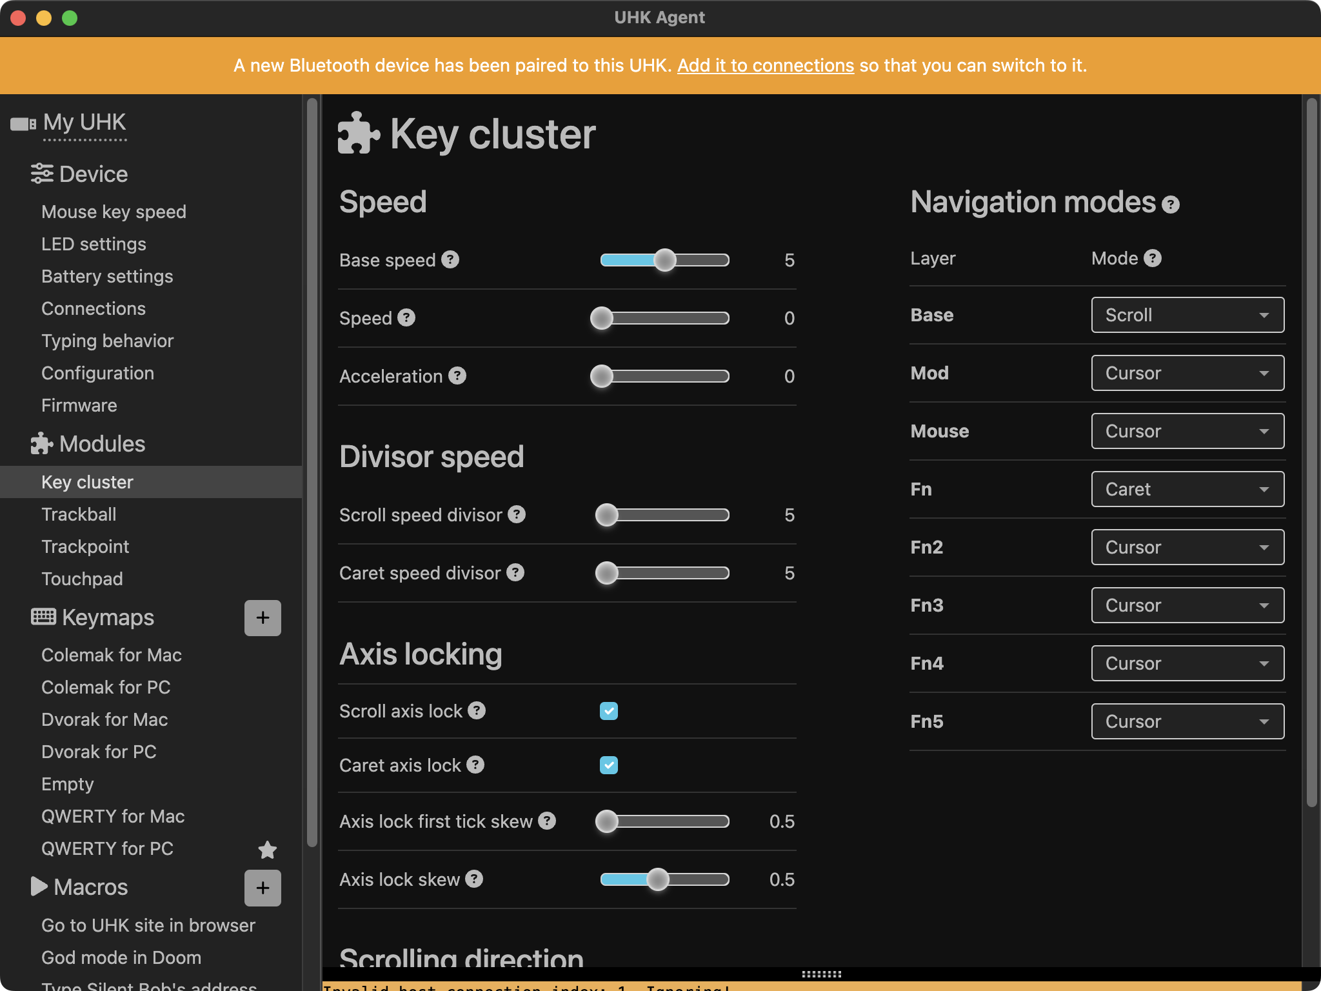Click the Add it to connections link

click(x=766, y=65)
